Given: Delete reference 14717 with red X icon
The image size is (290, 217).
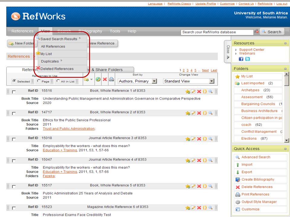Looking at the screenshot, I should point(199,113).
